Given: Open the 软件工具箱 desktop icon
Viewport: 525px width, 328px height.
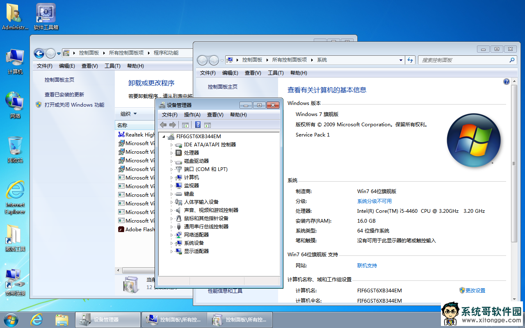Looking at the screenshot, I should tap(46, 16).
